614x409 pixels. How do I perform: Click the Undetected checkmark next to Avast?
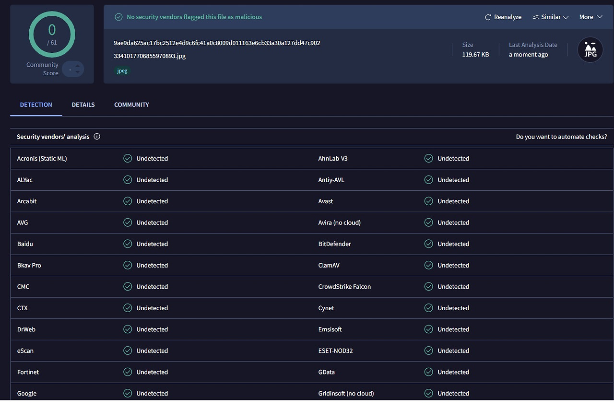428,201
